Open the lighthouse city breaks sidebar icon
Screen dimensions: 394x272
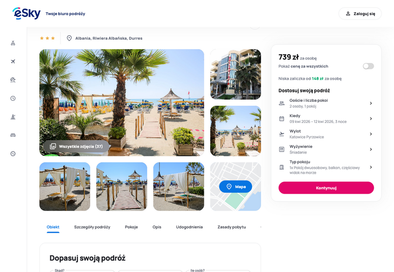(13, 117)
